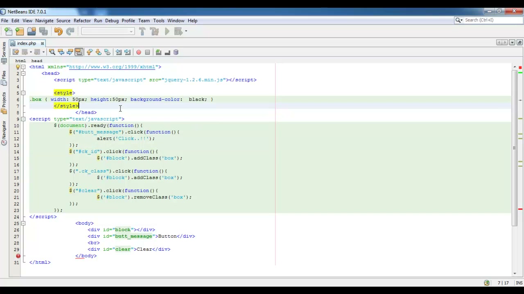This screenshot has height=294, width=524.
Task: Click the w3.org xhtml URL link
Action: 112,67
